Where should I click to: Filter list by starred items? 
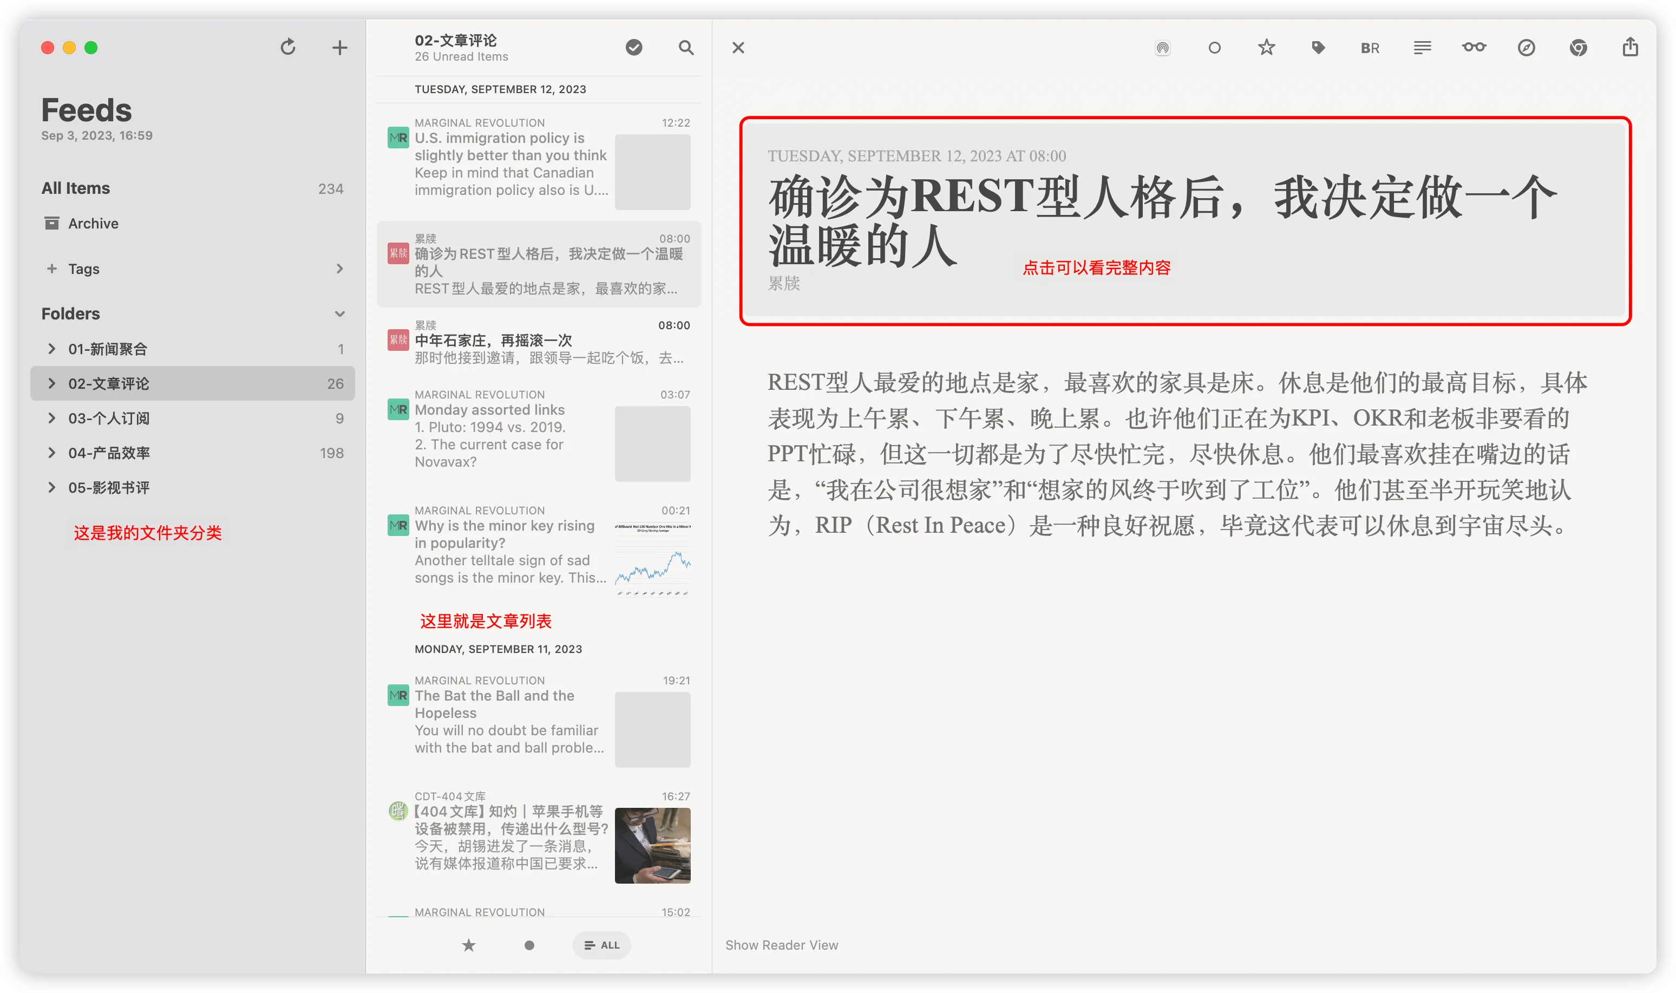pyautogui.click(x=469, y=945)
